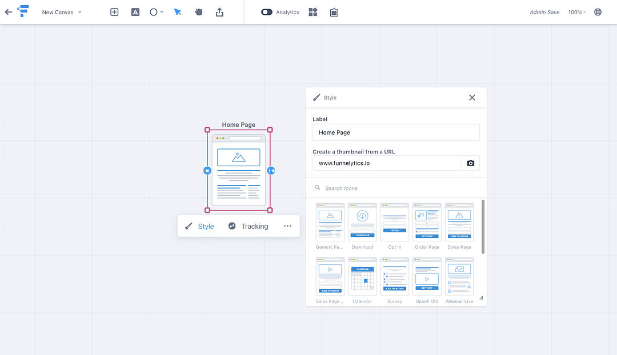Add a new step with plus icon
The image size is (617, 355).
click(x=114, y=12)
